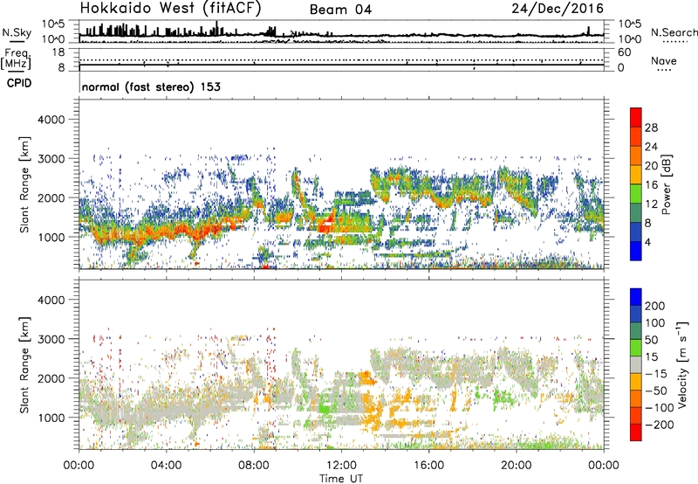Click the bright red echo patch near 12:00
Viewport: 698px width, 484px height.
point(325,225)
